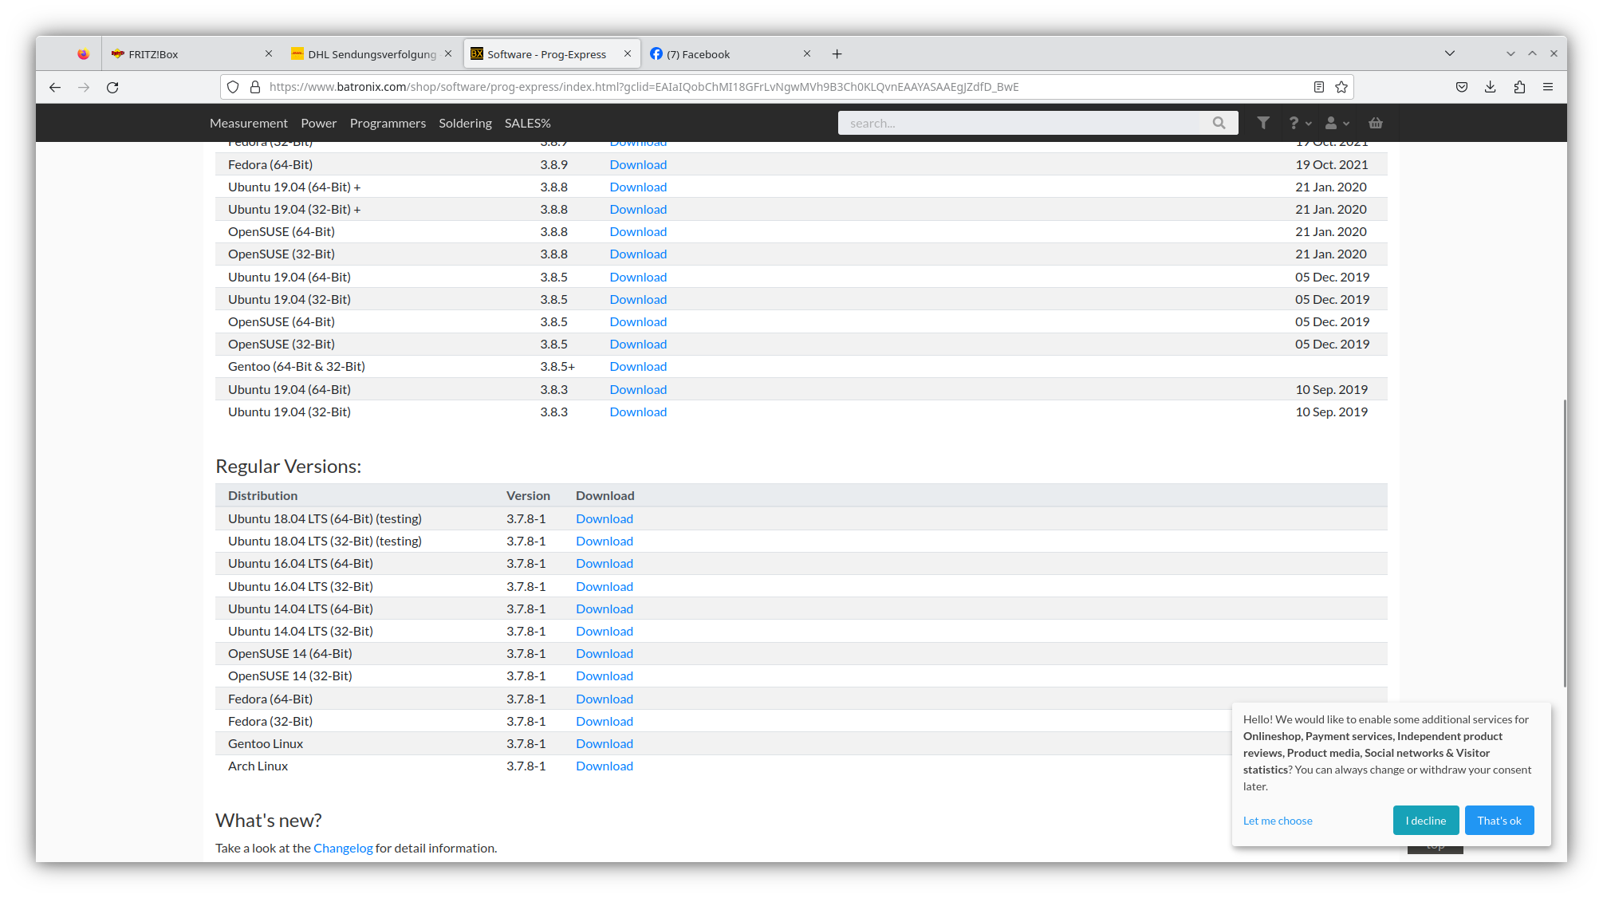Open Firefox downloads panel icon

pos(1490,87)
